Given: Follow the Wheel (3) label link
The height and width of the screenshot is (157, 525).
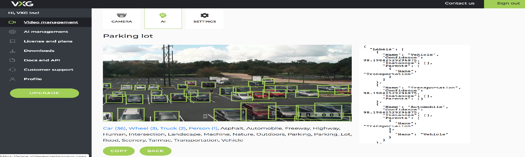Looking at the screenshot, I should tap(143, 128).
